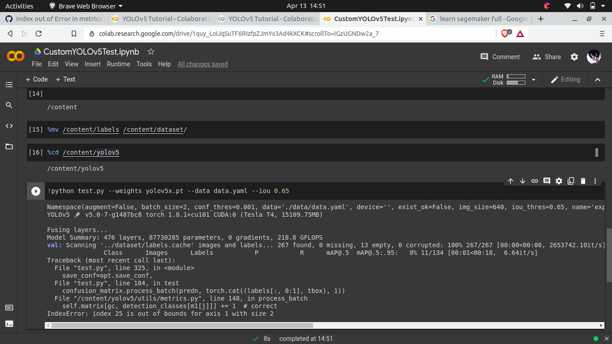Expand the RAM and Disk connection dropdown
Image resolution: width=612 pixels, height=344 pixels.
pyautogui.click(x=533, y=80)
